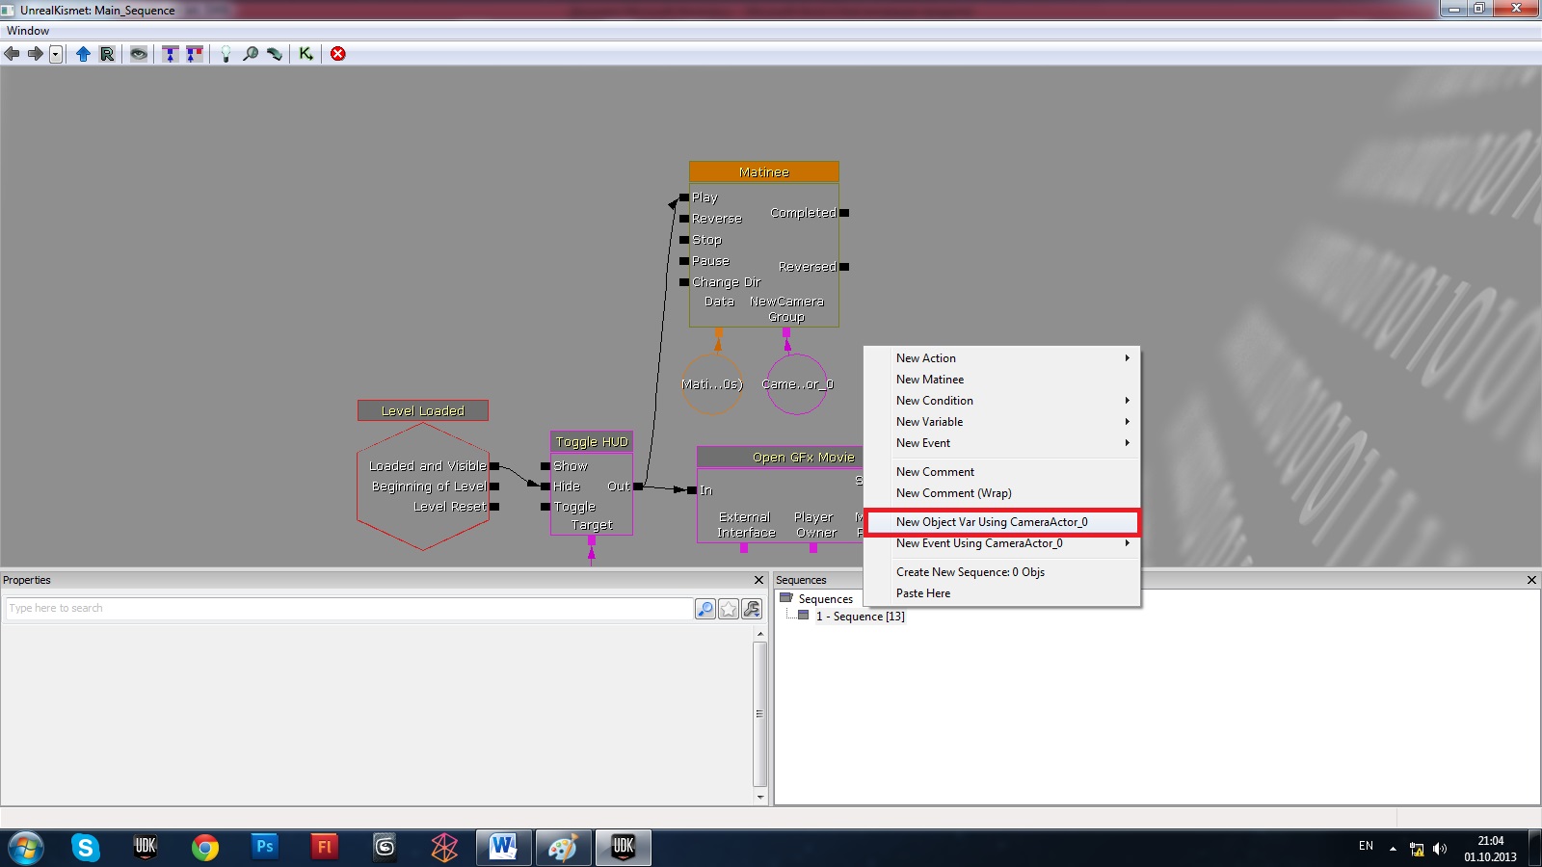The width and height of the screenshot is (1542, 867).
Task: Open Skype from the taskbar
Action: (x=86, y=848)
